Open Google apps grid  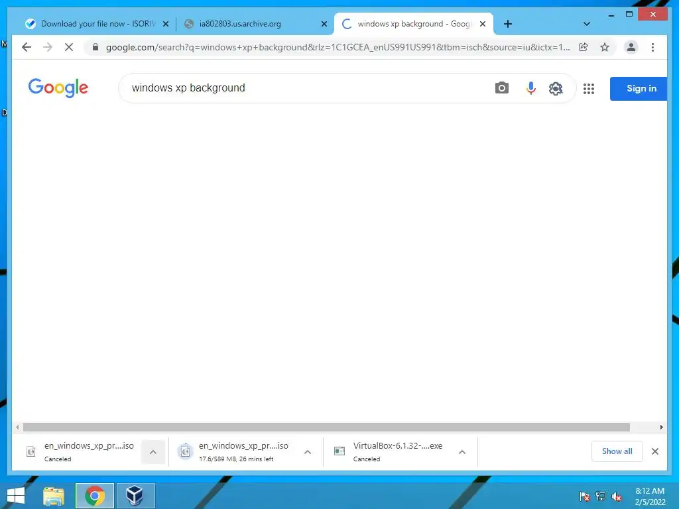pos(589,89)
